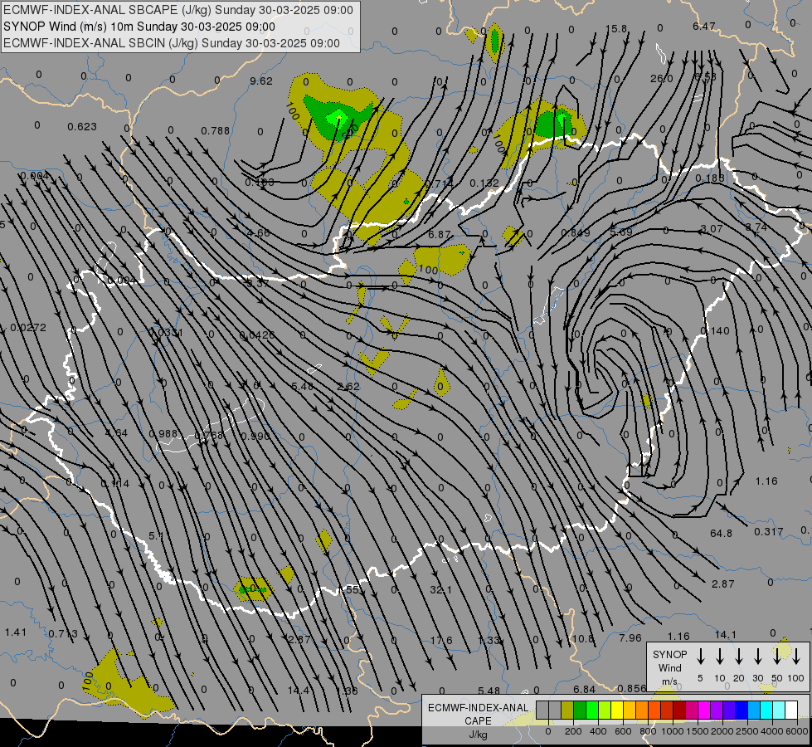Click the 20 m/s wind arrow in legend
Viewport: 812px width, 747px height.
739,657
